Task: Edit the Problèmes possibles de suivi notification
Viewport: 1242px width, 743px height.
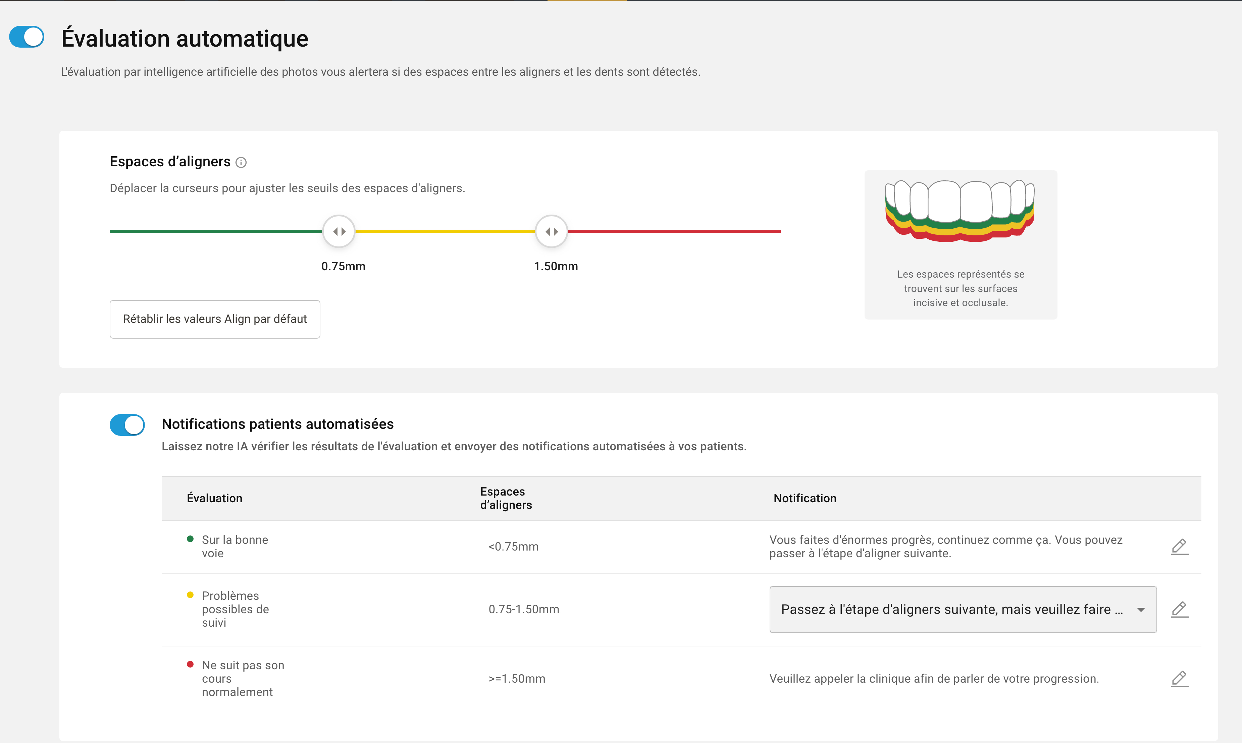Action: 1179,609
